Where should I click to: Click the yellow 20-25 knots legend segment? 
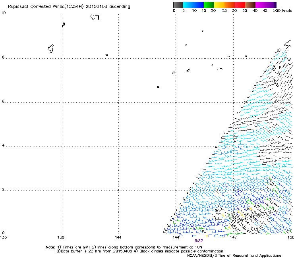pos(219,5)
